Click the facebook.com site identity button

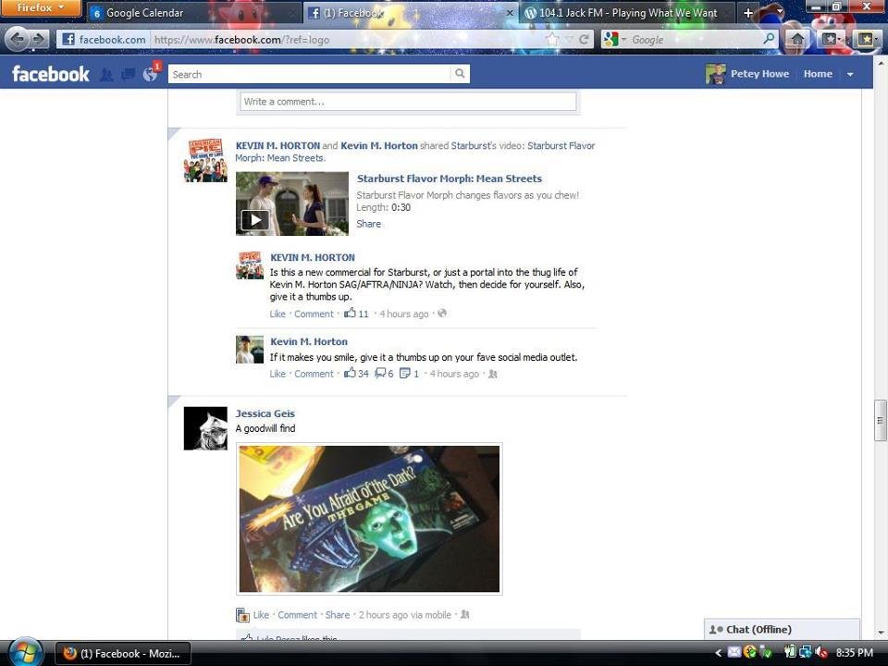[104, 40]
